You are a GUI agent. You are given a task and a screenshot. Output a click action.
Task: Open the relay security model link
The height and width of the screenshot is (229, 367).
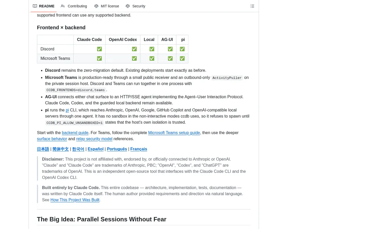pyautogui.click(x=94, y=139)
